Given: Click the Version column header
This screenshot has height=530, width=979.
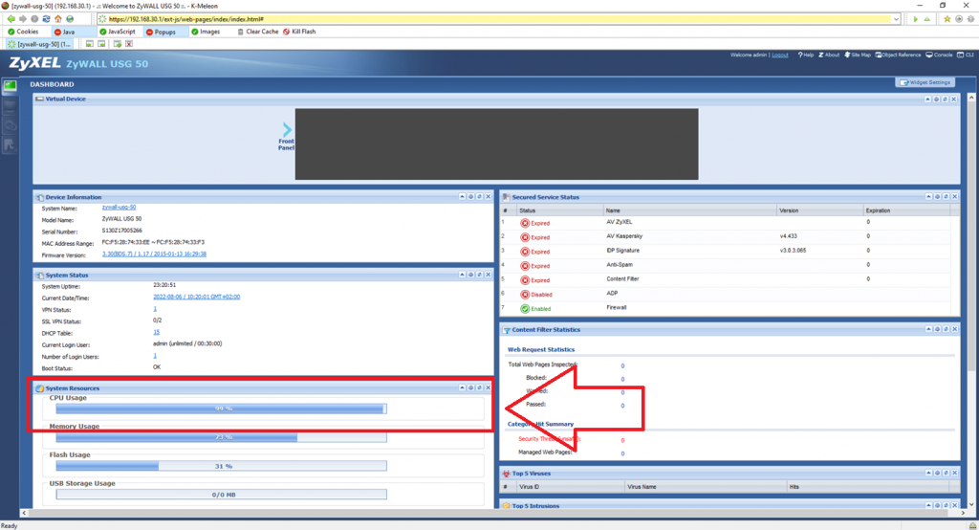Looking at the screenshot, I should coord(819,210).
